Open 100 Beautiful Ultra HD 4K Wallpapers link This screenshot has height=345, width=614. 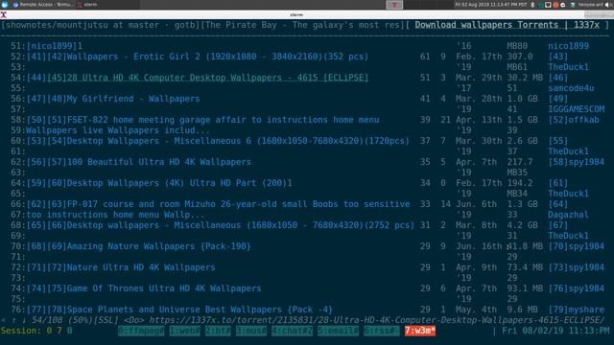[x=158, y=162]
